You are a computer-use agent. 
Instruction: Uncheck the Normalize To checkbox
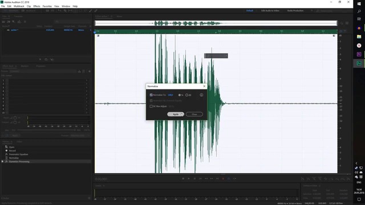pos(151,95)
